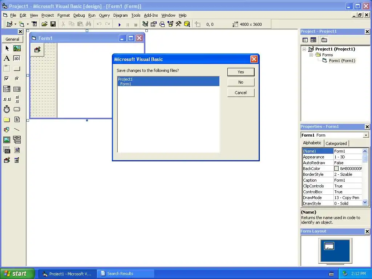Open the Menu Editor from toolbar

(35, 24)
